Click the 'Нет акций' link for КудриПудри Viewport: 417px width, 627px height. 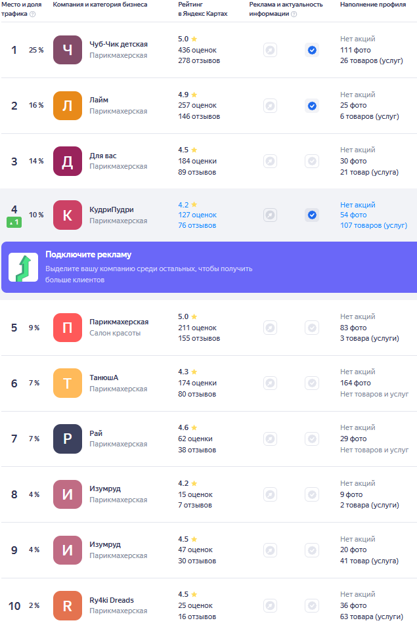coord(358,205)
